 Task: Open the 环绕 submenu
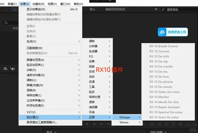click(x=97, y=112)
